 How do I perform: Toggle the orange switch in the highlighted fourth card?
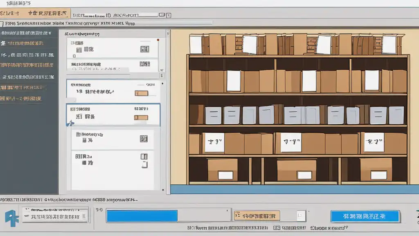point(141,118)
